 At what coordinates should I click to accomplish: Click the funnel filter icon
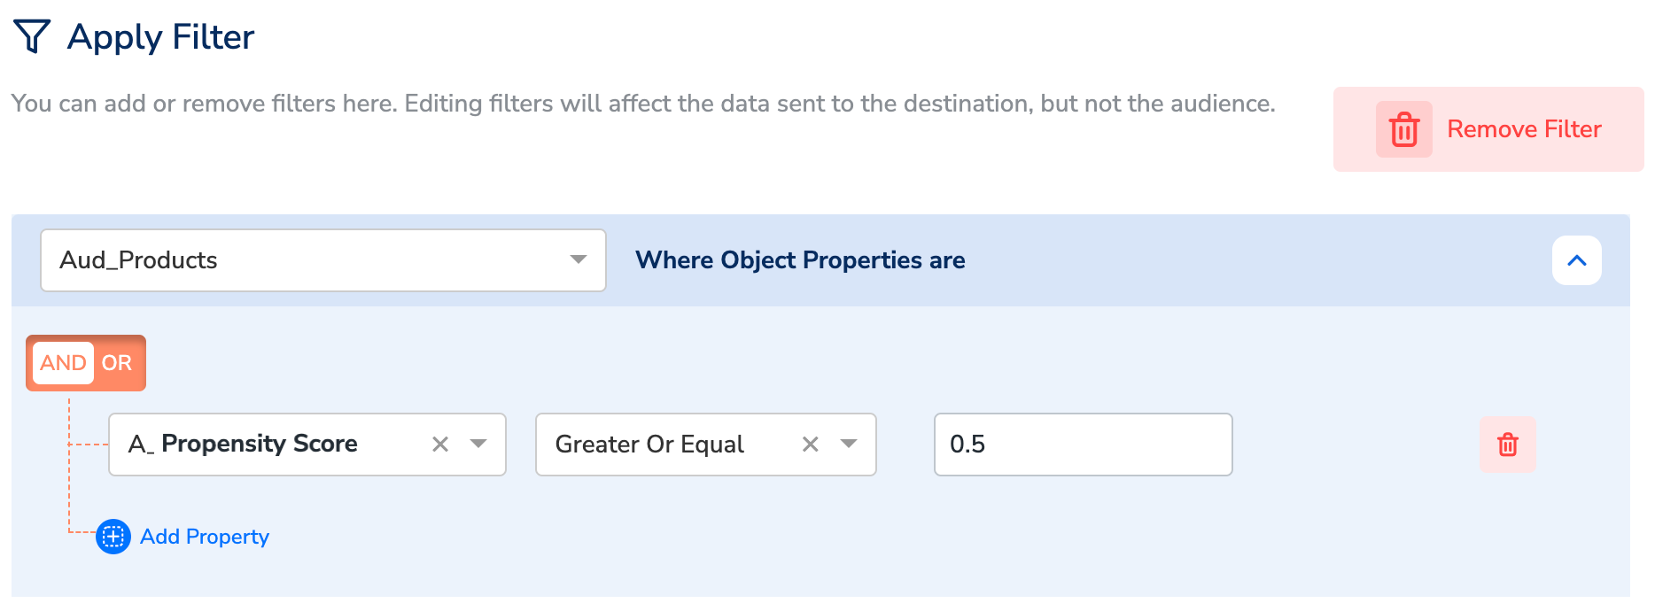(x=32, y=36)
